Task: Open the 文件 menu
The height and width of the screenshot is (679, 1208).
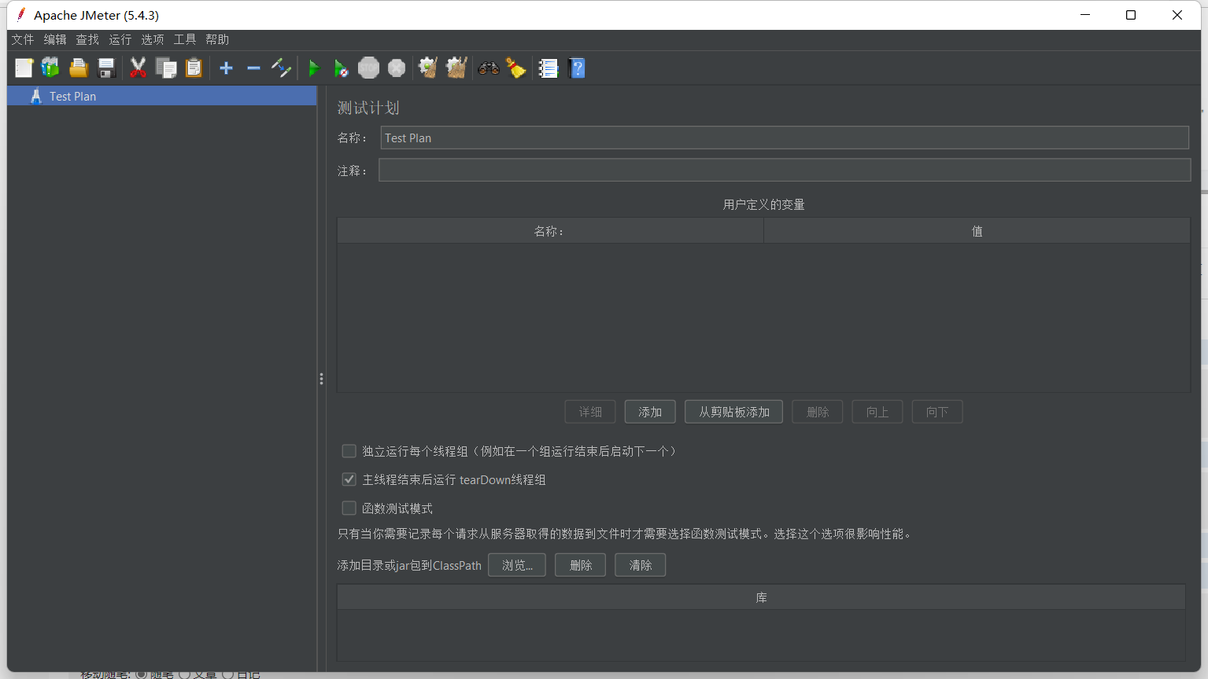Action: [x=23, y=39]
